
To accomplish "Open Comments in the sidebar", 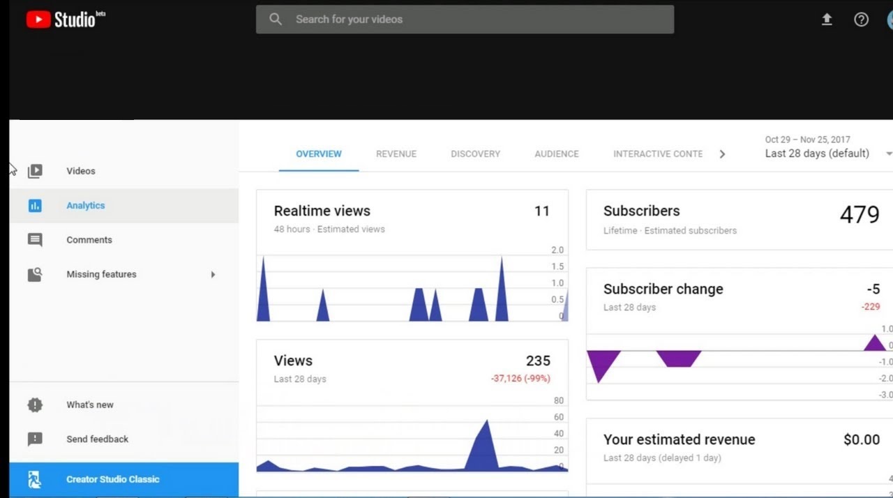I will pyautogui.click(x=123, y=240).
